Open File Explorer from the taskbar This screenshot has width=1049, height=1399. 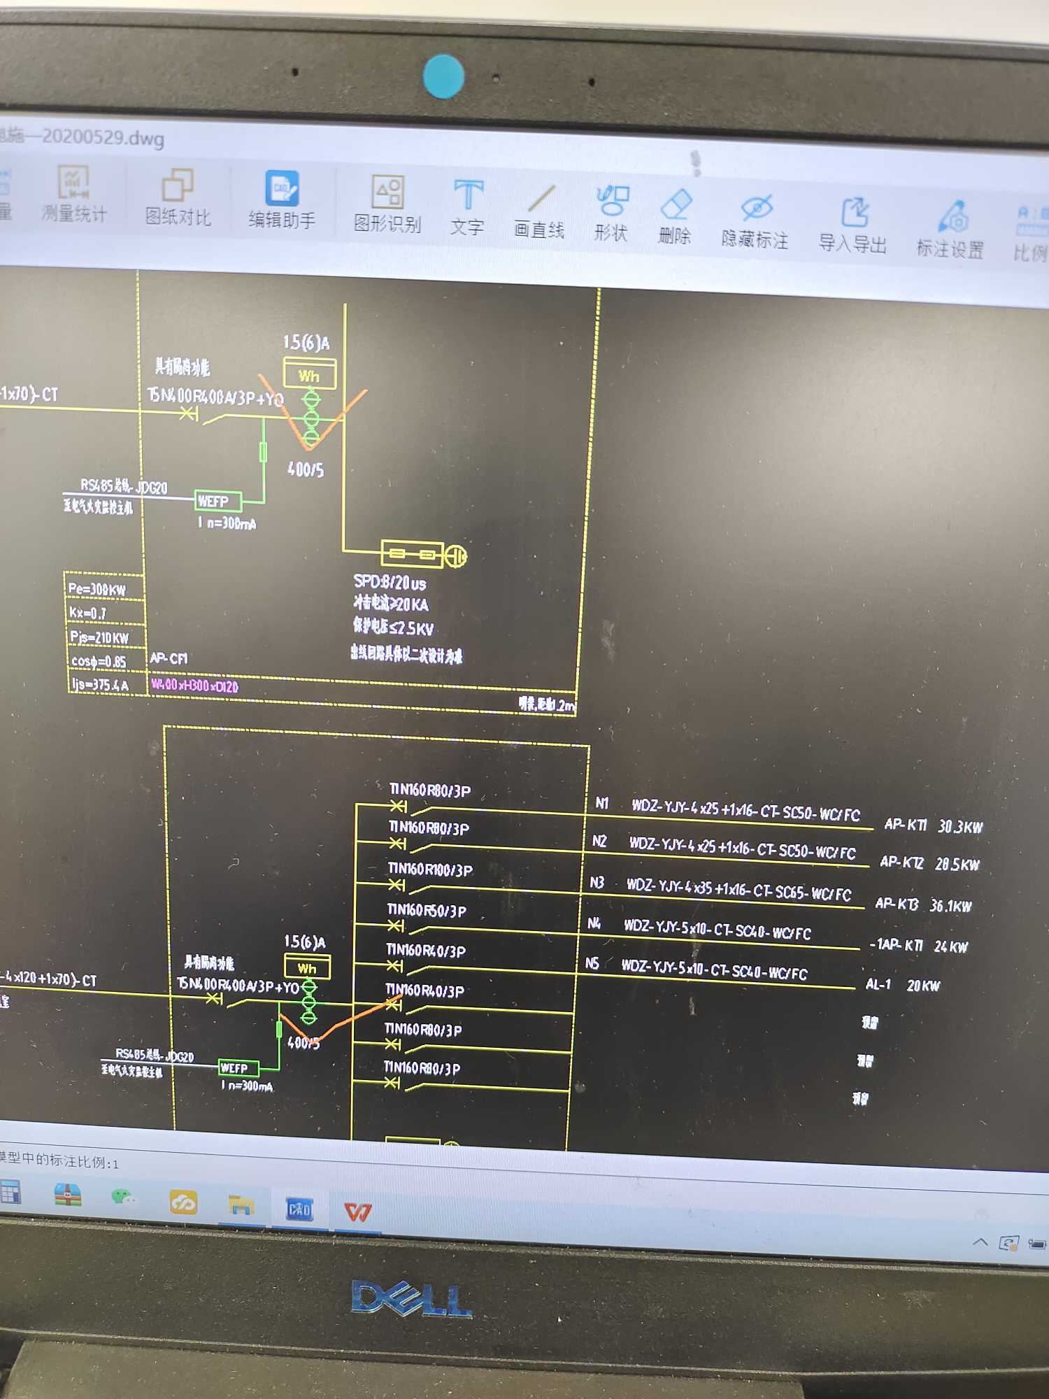point(241,1206)
